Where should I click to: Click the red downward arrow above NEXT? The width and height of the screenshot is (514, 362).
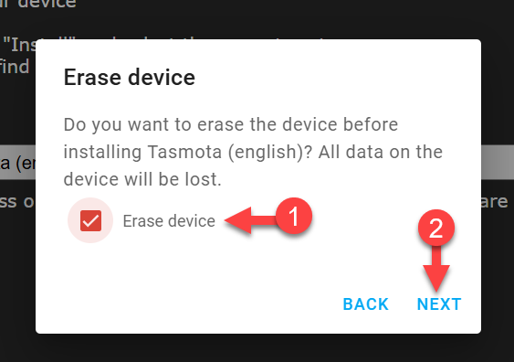pos(436,269)
